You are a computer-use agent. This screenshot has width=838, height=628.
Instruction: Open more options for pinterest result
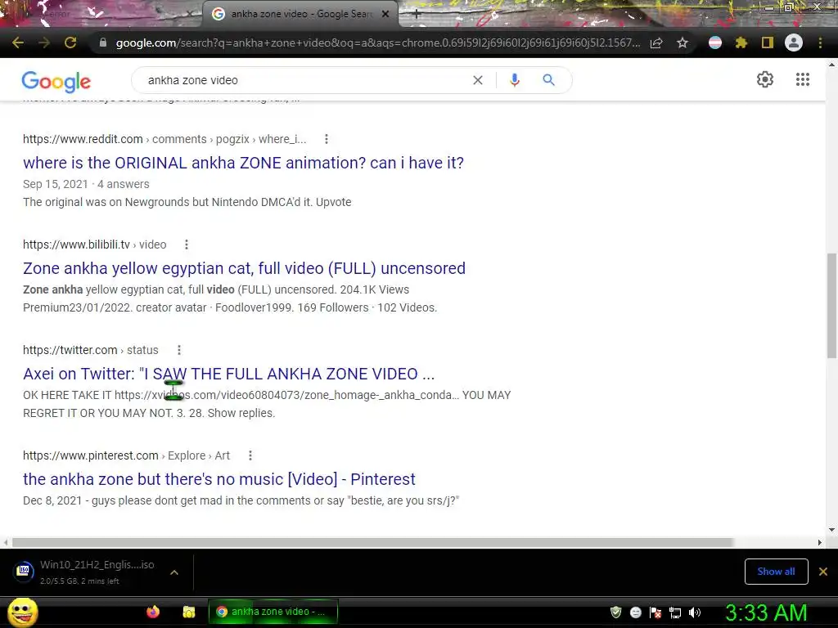coord(250,455)
